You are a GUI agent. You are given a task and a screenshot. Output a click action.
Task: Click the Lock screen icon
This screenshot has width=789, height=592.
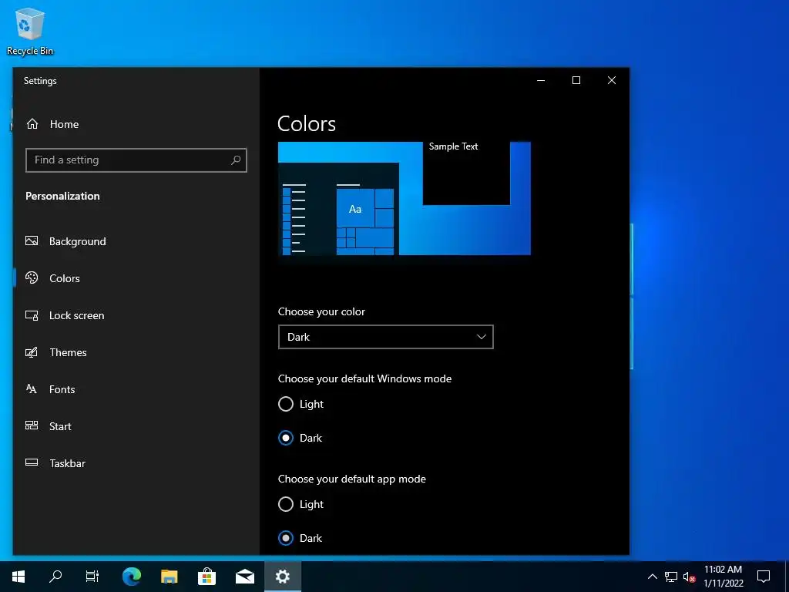(32, 315)
